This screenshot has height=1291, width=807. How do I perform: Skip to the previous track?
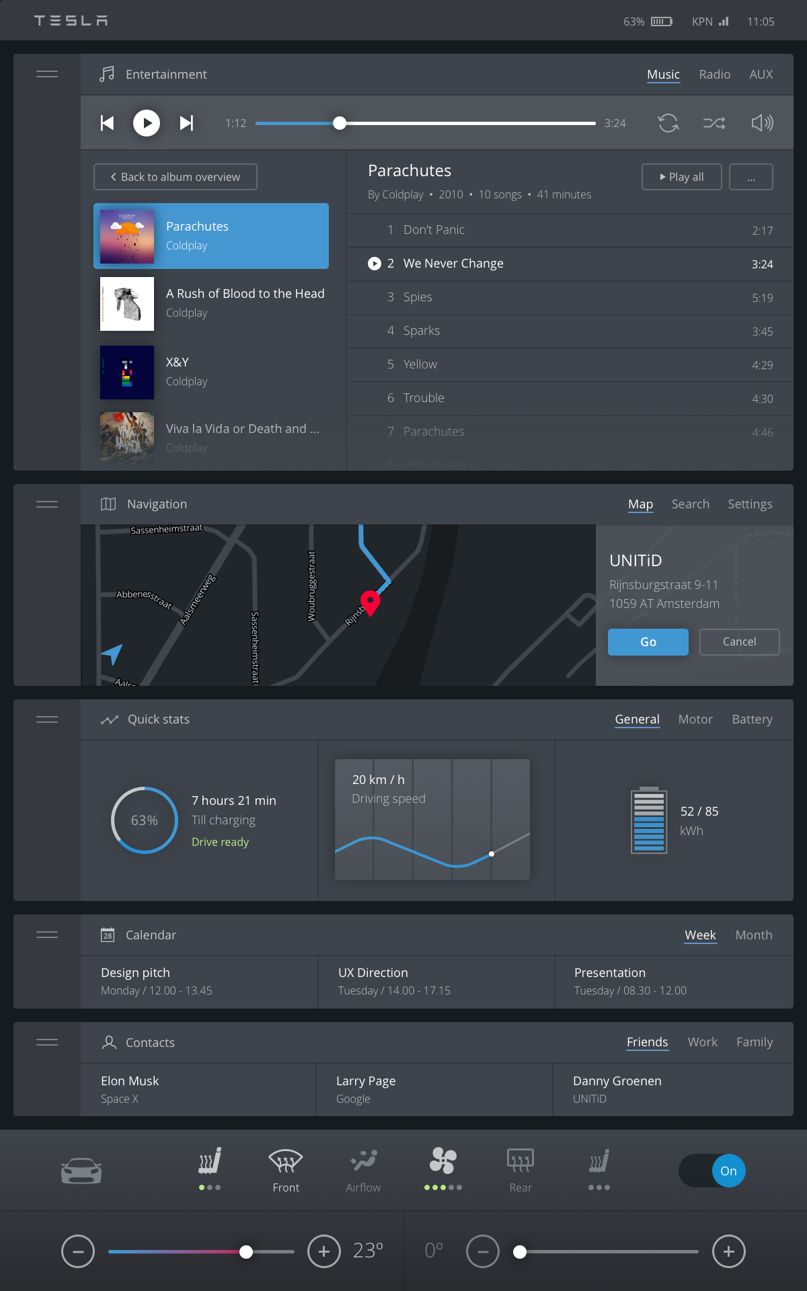click(x=107, y=123)
